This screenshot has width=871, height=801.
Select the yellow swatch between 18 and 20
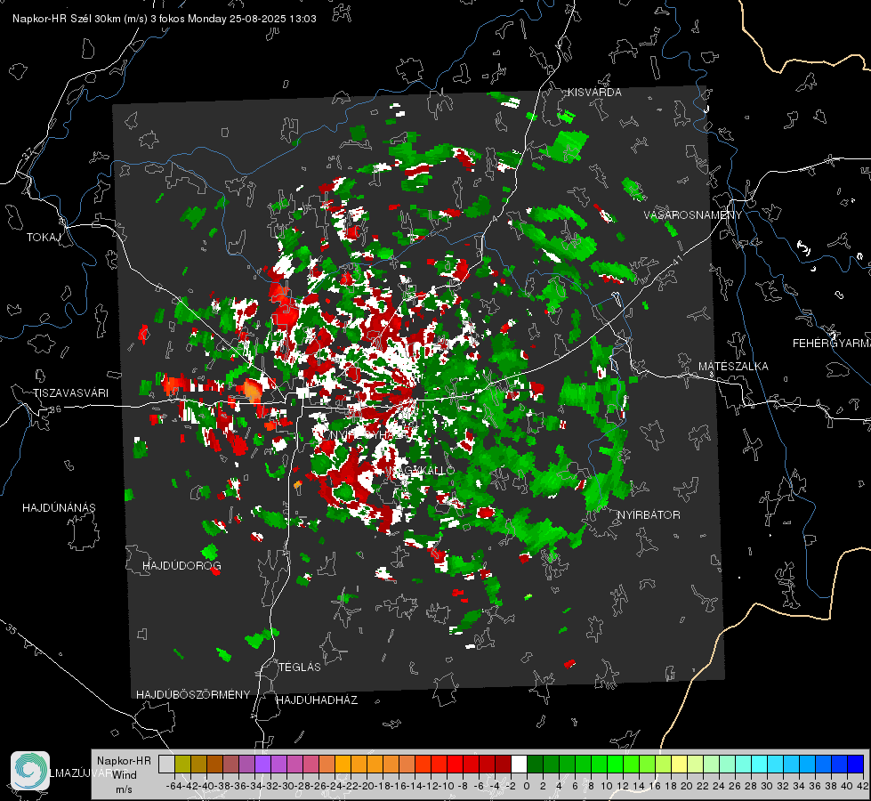(680, 764)
